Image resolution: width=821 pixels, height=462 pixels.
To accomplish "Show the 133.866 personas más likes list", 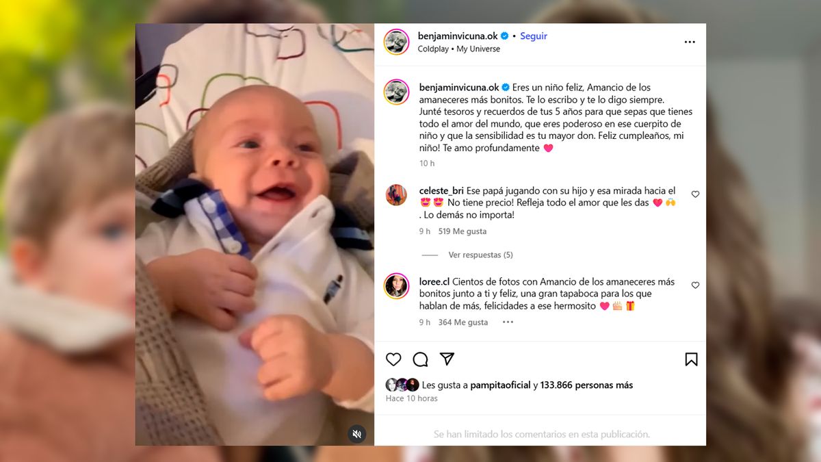I will pos(586,385).
